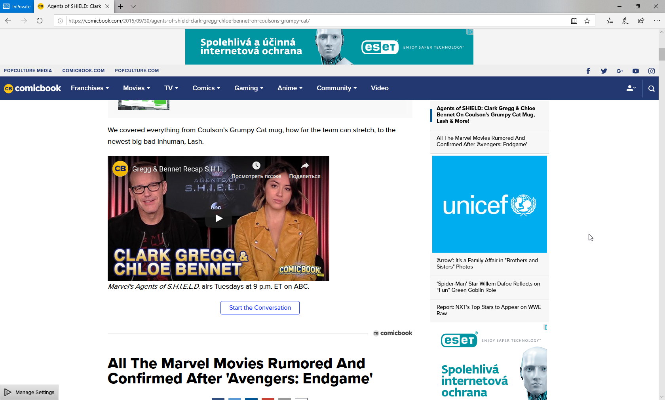Open POPCULTURE MEDIA link
The height and width of the screenshot is (400, 665).
tap(28, 71)
